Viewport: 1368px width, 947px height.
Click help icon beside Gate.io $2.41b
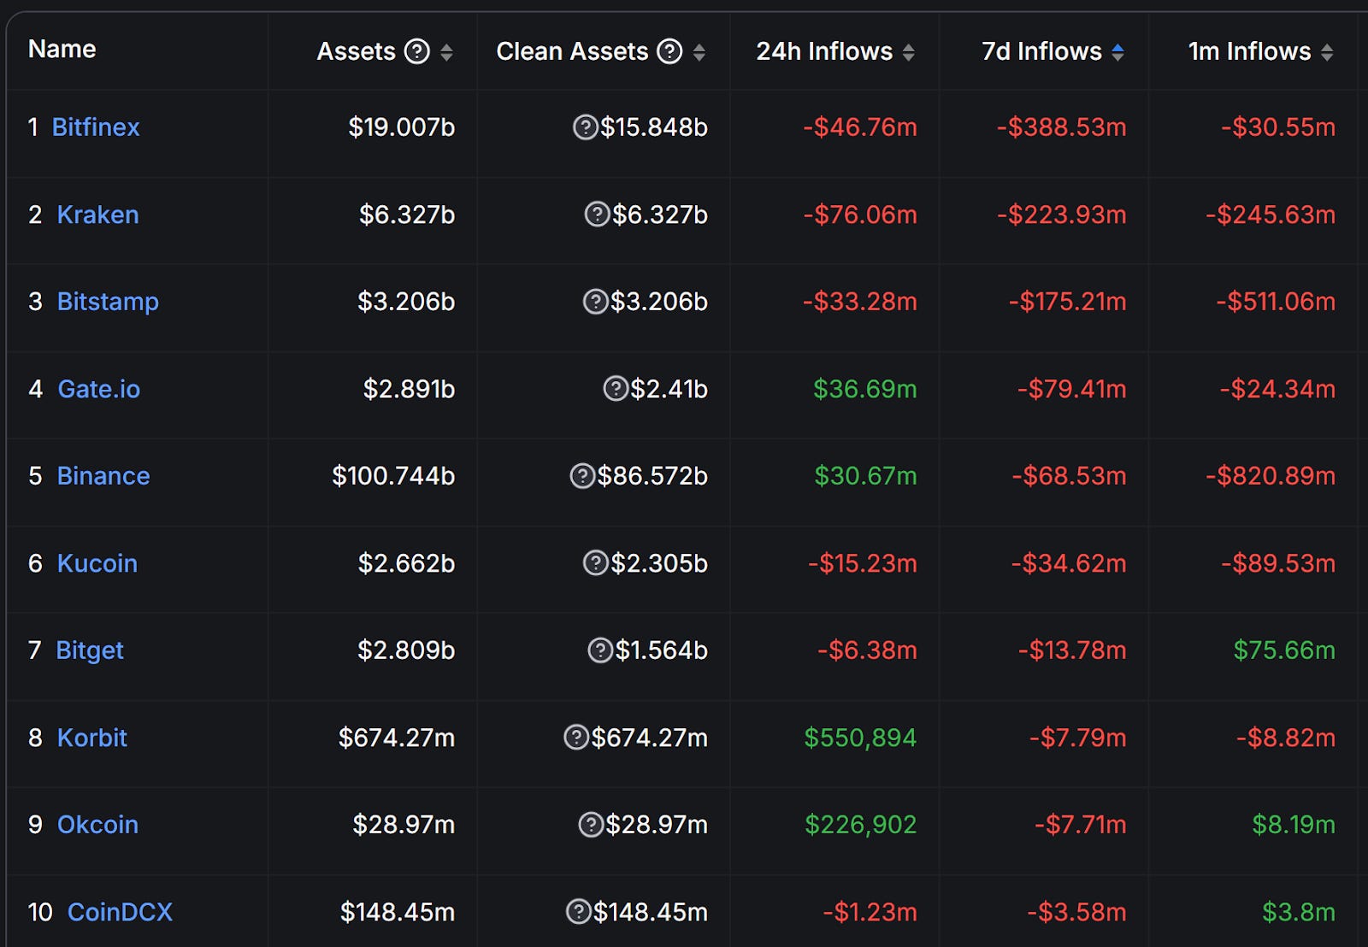coord(616,389)
